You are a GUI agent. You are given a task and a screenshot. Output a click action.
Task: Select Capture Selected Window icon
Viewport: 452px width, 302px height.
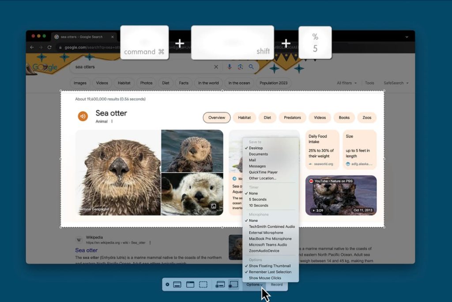coord(190,284)
